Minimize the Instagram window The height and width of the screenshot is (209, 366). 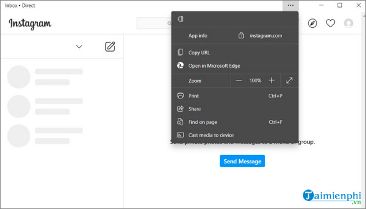coord(321,5)
